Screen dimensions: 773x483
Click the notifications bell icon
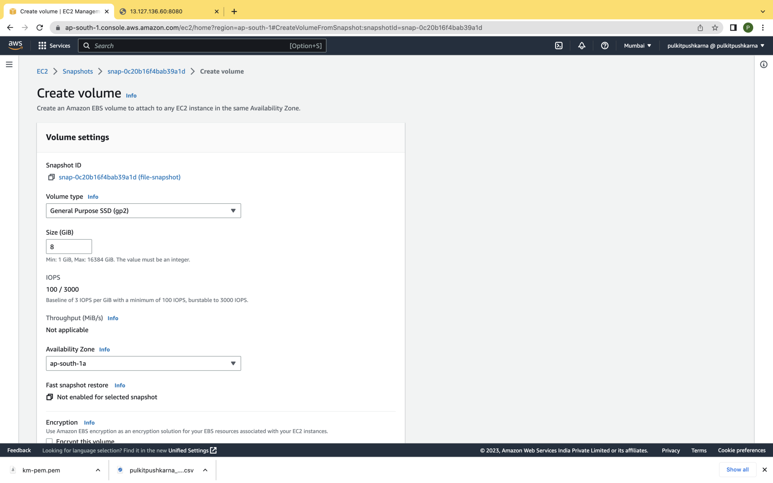582,45
